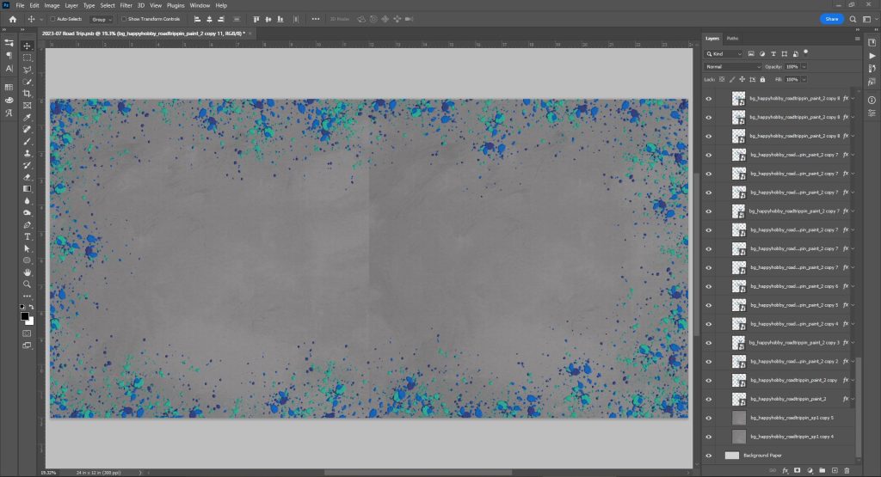Select the Gradient tool

(28, 188)
